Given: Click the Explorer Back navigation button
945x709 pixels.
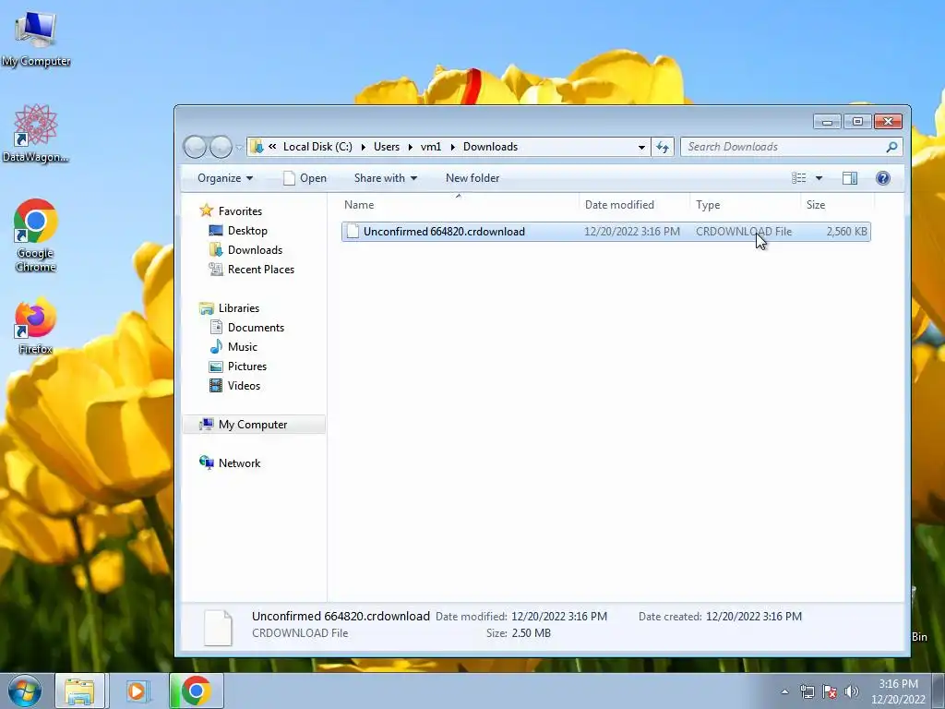Looking at the screenshot, I should [x=195, y=147].
